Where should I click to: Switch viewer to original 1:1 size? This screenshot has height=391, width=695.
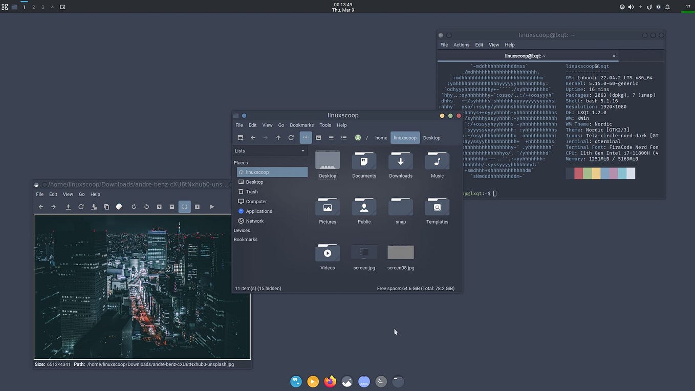[198, 207]
